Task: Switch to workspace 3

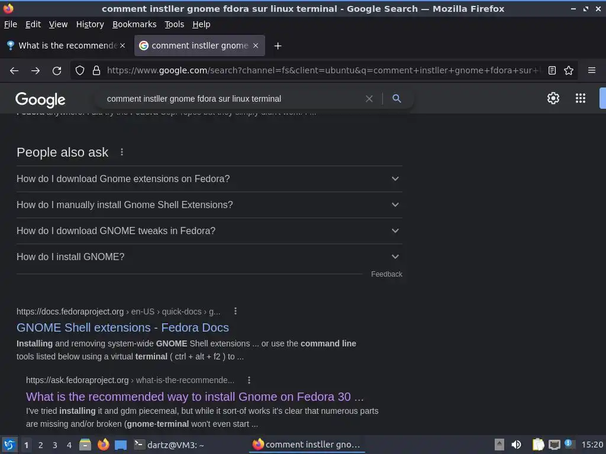Action: (55, 445)
